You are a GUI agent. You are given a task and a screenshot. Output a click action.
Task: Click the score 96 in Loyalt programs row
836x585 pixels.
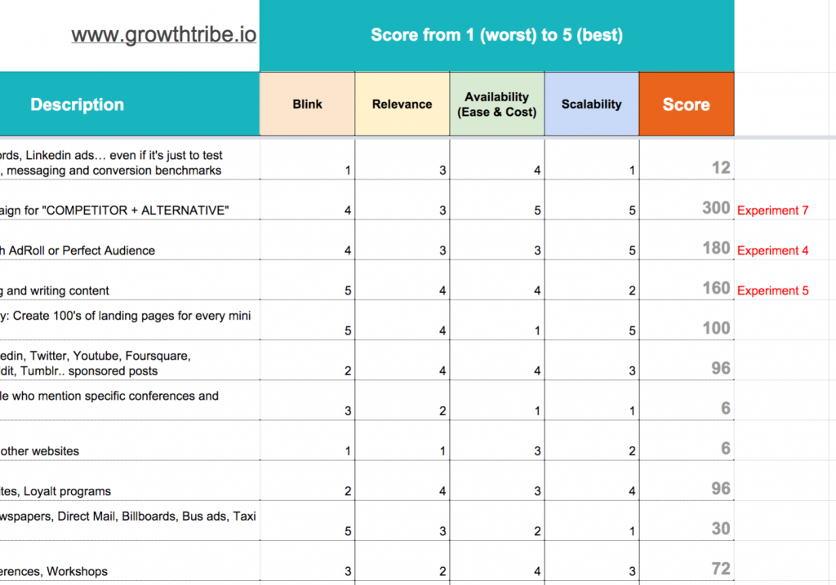pos(687,481)
